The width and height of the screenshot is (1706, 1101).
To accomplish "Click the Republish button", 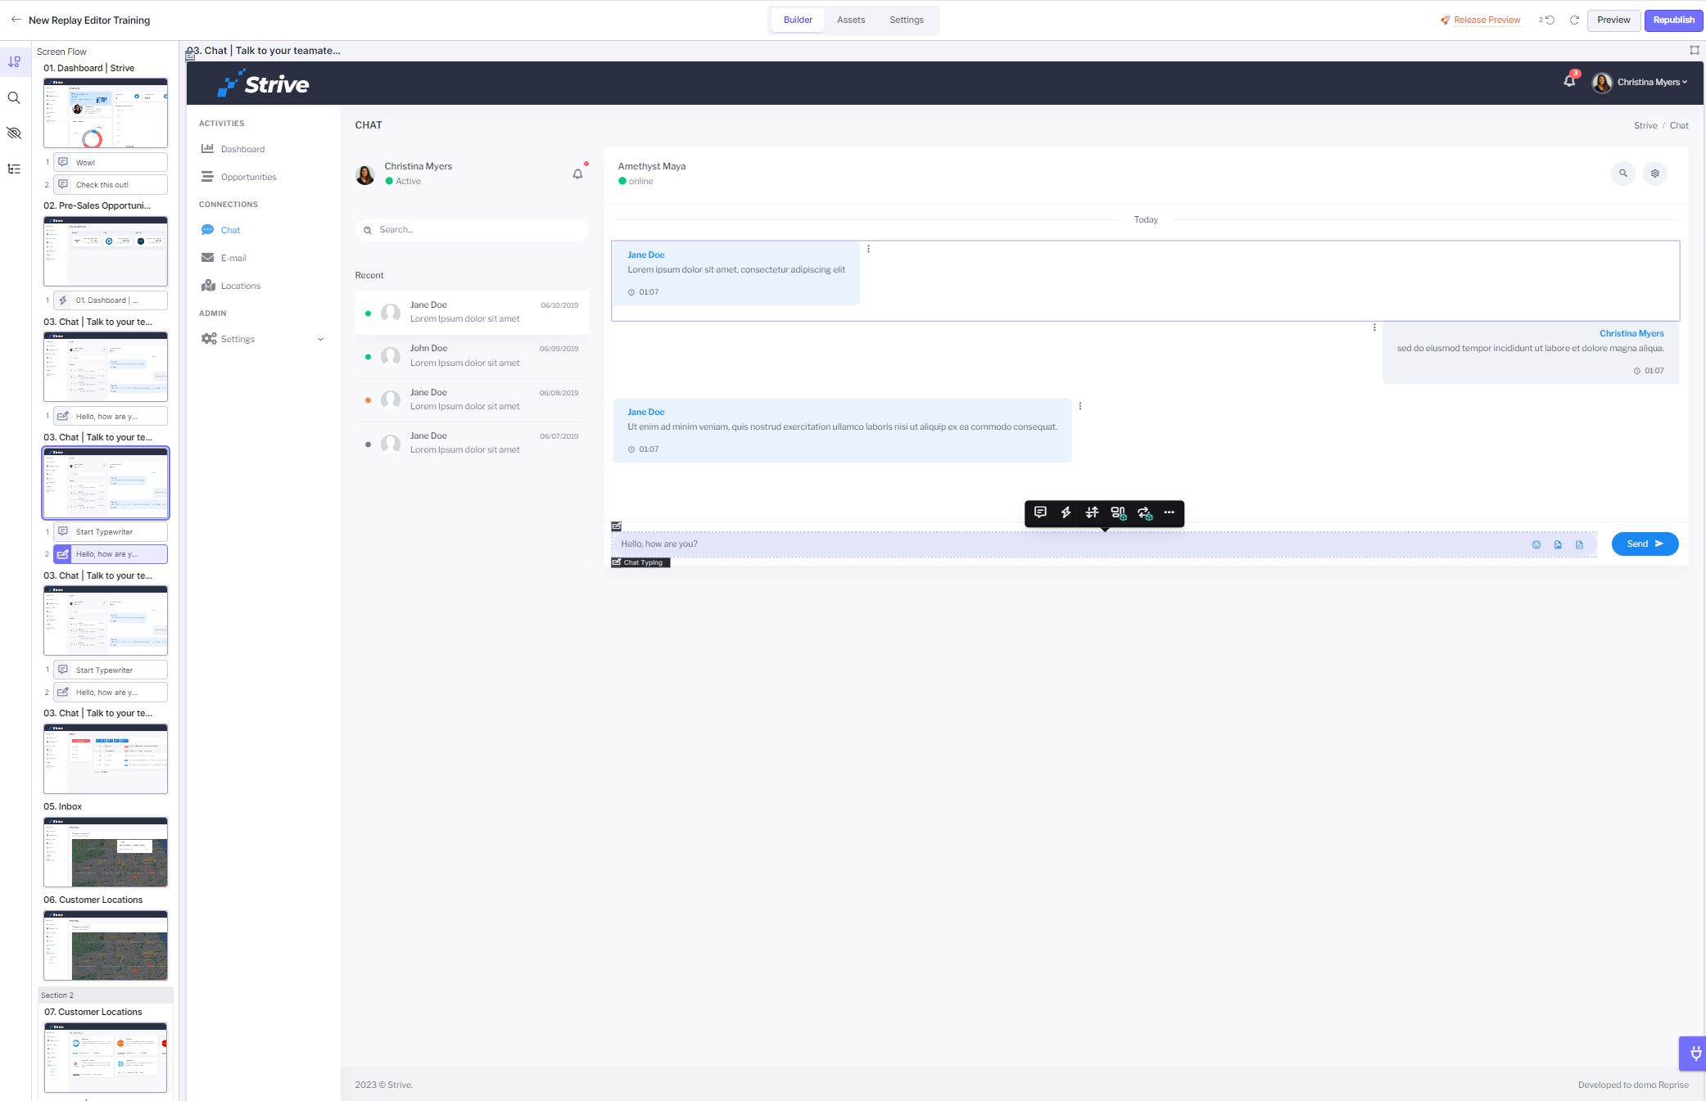I will tap(1673, 20).
